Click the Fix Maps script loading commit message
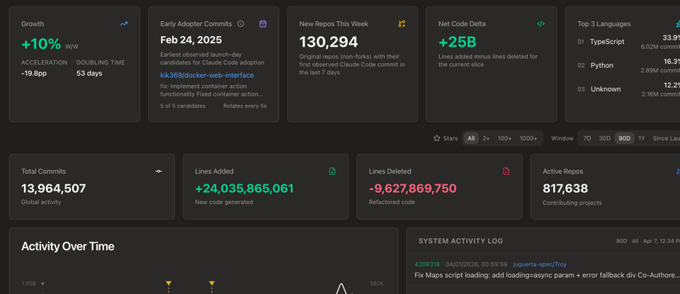Screen dimensions: 680x294 click(547, 275)
